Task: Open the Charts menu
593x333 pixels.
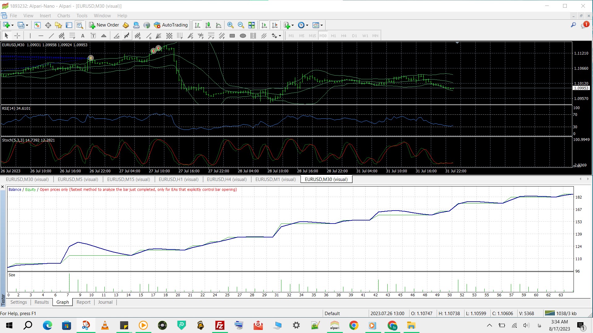Action: point(64,16)
